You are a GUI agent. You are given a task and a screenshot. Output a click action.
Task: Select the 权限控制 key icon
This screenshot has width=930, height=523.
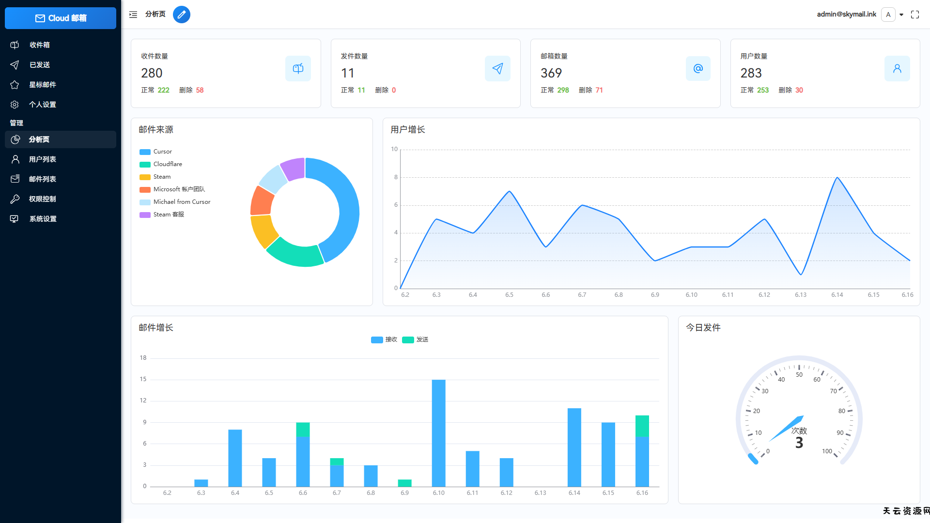pos(15,199)
